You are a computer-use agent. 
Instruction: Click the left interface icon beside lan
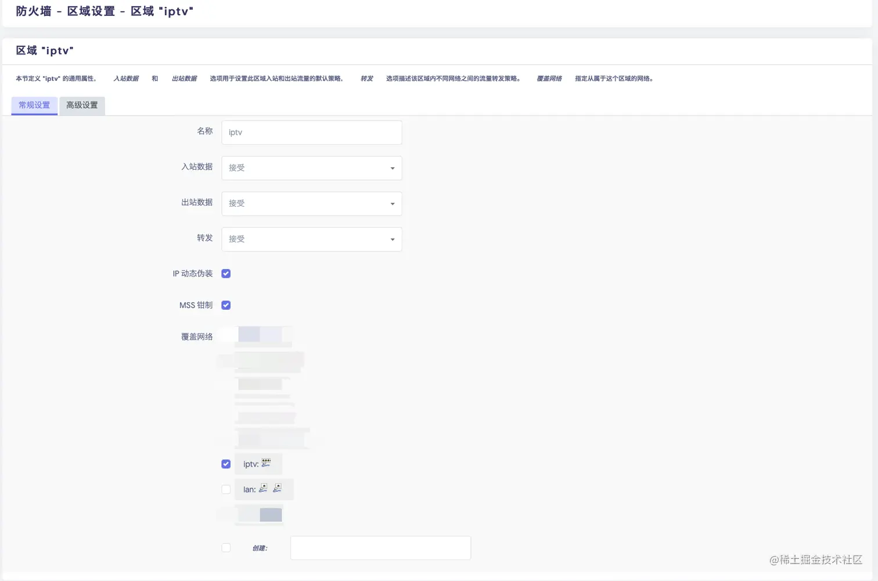[263, 489]
